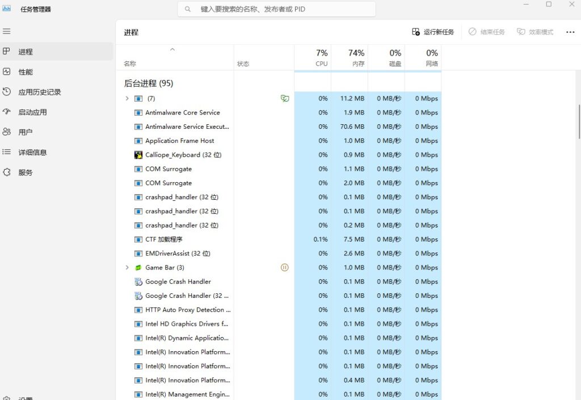Click the search magnifier icon
581x400 pixels.
pyautogui.click(x=187, y=9)
